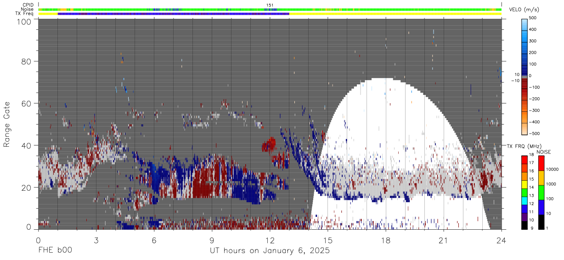
Task: Click the yellow segment of TX Freq strip
Action: click(395, 14)
